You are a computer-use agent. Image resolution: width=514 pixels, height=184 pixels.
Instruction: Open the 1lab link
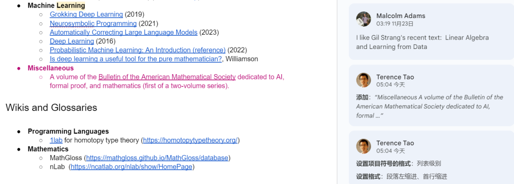coord(56,140)
